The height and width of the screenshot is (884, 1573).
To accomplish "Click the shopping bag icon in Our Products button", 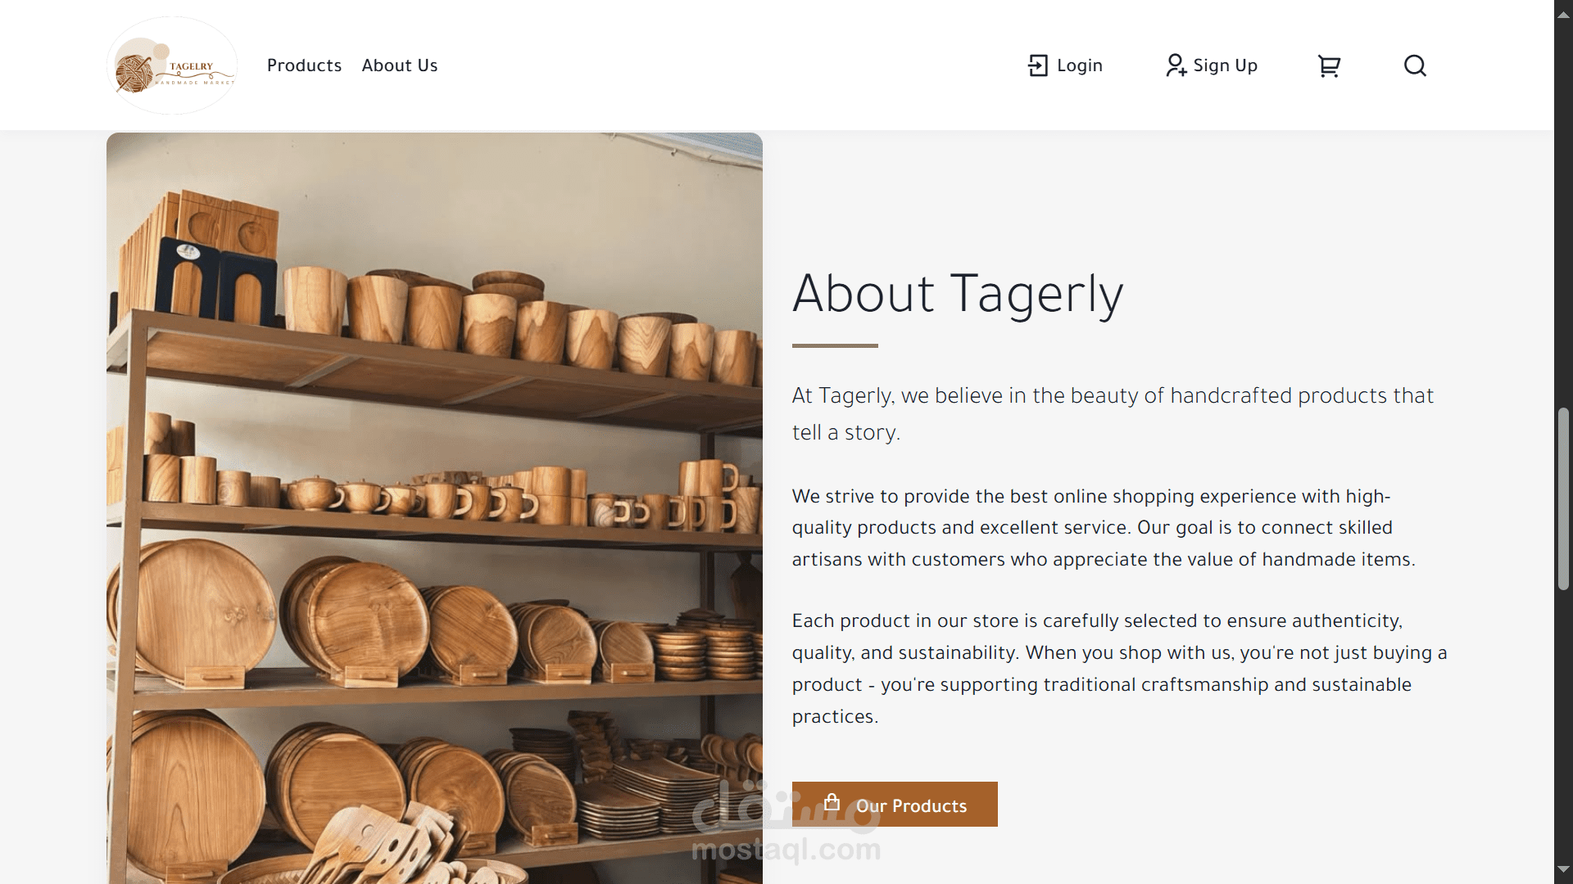I will [x=832, y=802].
